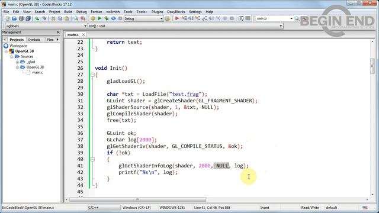
Task: Click the editor horizontal scrollbar thumb
Action: pyautogui.click(x=138, y=199)
